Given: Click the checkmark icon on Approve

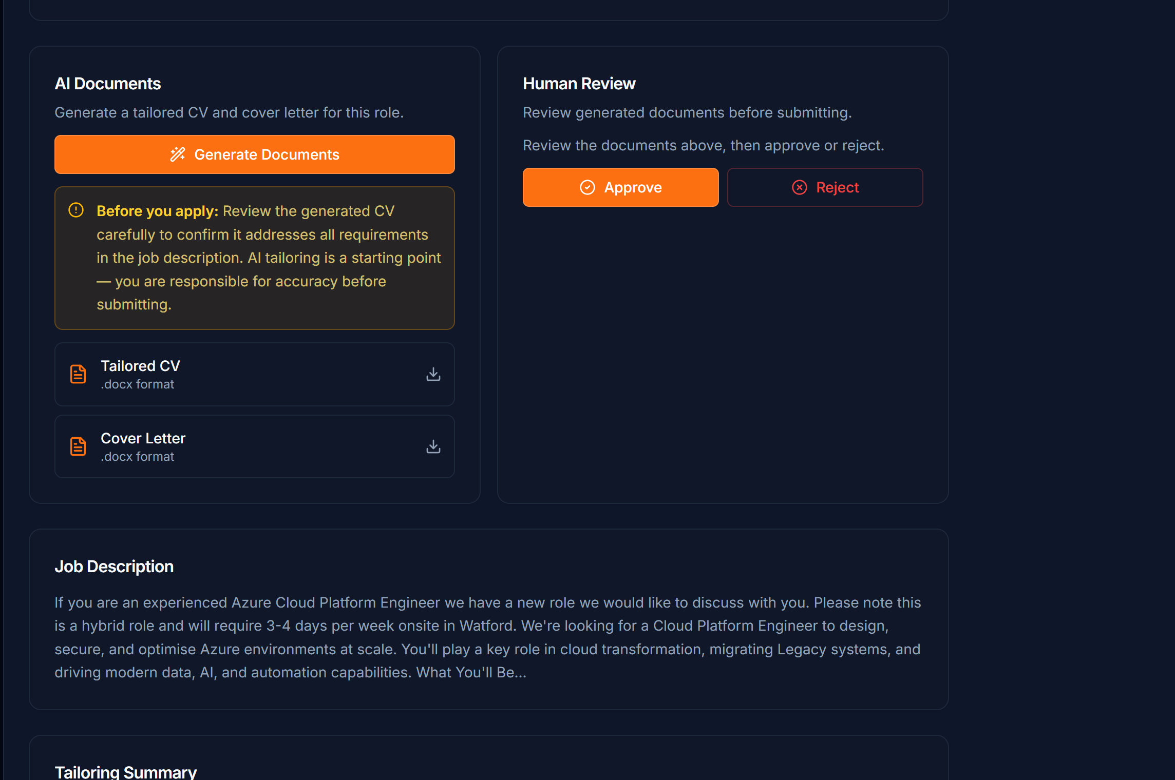Looking at the screenshot, I should click(587, 187).
